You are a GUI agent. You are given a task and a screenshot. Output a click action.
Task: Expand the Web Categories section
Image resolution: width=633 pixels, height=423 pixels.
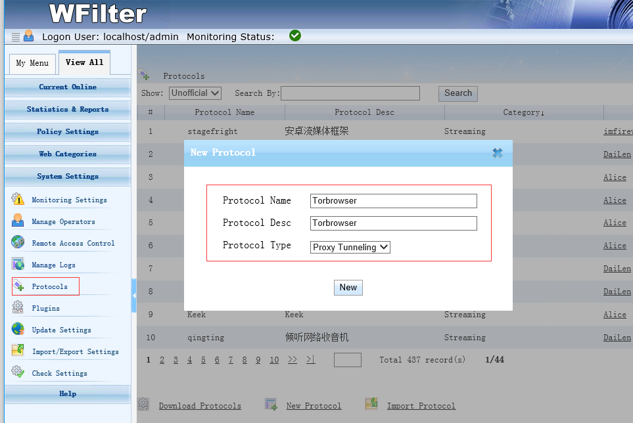pyautogui.click(x=68, y=154)
